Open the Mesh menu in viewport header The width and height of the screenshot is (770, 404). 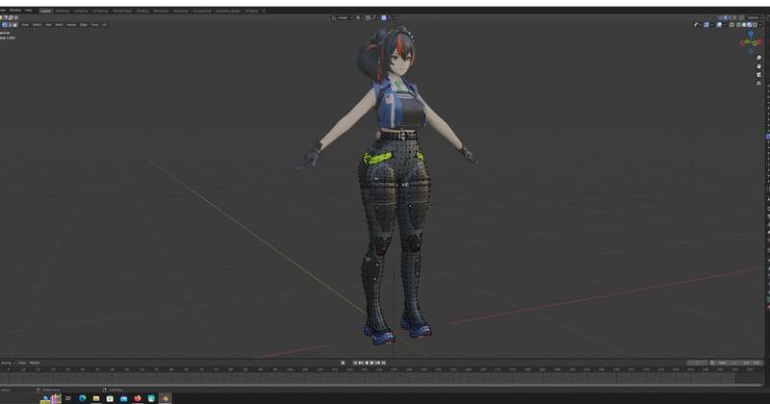point(59,24)
